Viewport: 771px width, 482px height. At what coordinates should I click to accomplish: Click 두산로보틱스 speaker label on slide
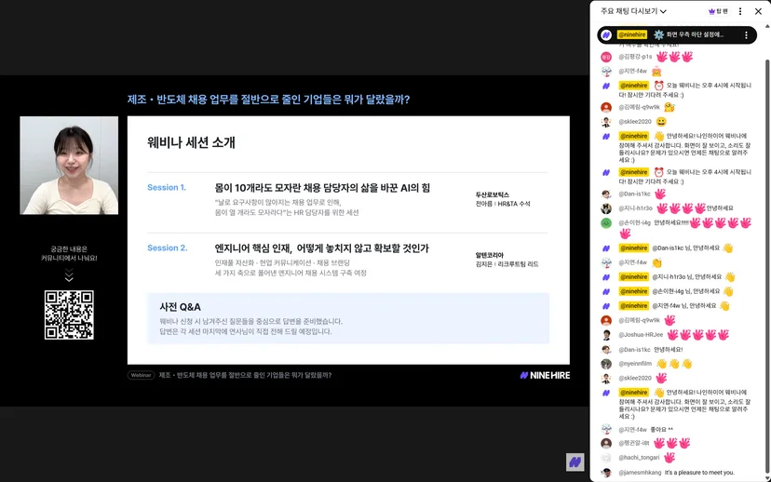click(x=493, y=195)
